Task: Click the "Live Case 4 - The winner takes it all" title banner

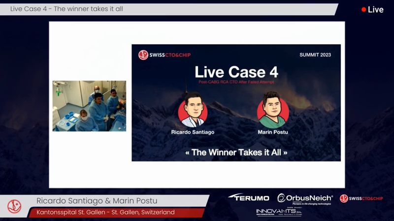Action: pyautogui.click(x=66, y=9)
